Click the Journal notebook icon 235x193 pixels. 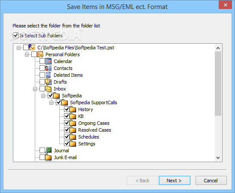[x=48, y=150]
